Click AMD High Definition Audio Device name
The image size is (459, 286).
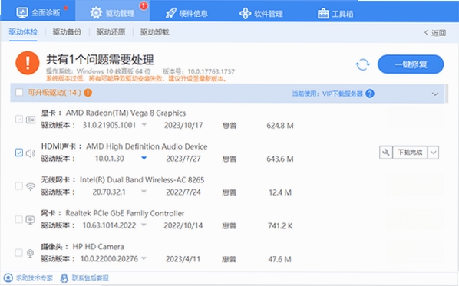tap(147, 146)
